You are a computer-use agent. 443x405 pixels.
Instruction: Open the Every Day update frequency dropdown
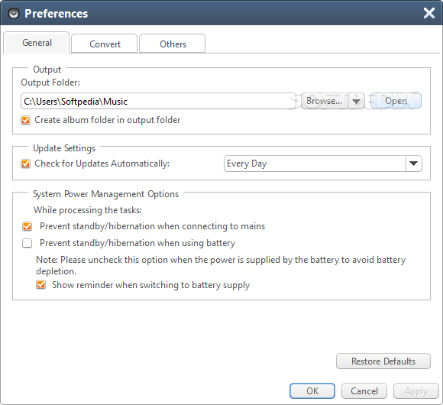click(323, 164)
